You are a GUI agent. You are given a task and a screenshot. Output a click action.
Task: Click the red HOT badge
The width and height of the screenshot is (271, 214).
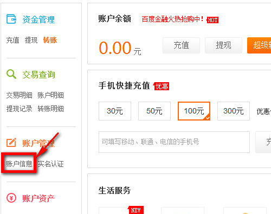point(212,20)
